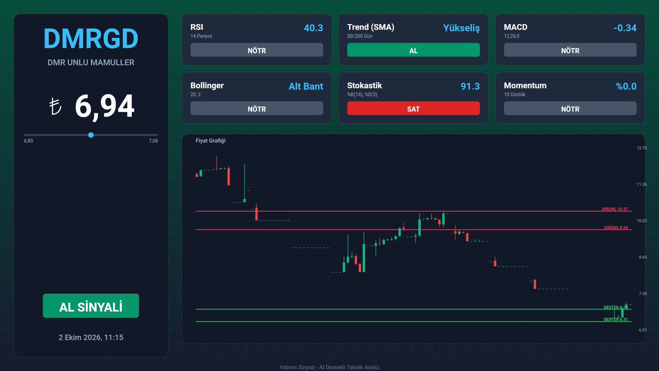Click the Turkish lira currency symbol

pyautogui.click(x=57, y=107)
